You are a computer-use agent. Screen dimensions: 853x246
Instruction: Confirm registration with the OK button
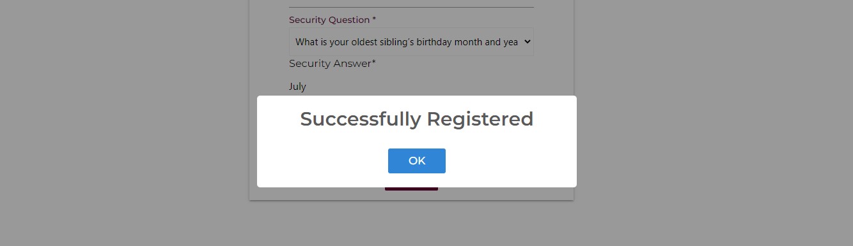[x=416, y=161]
